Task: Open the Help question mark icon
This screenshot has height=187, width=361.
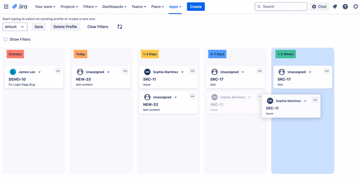Action: click(x=345, y=7)
